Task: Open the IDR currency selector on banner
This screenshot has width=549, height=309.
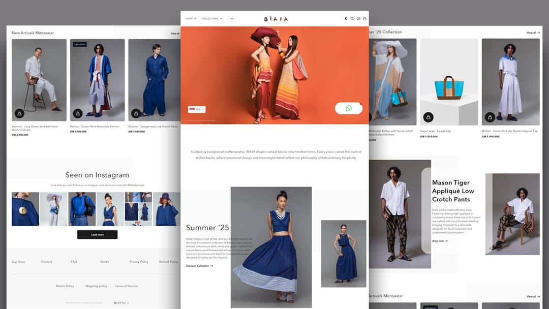Action: [x=197, y=109]
